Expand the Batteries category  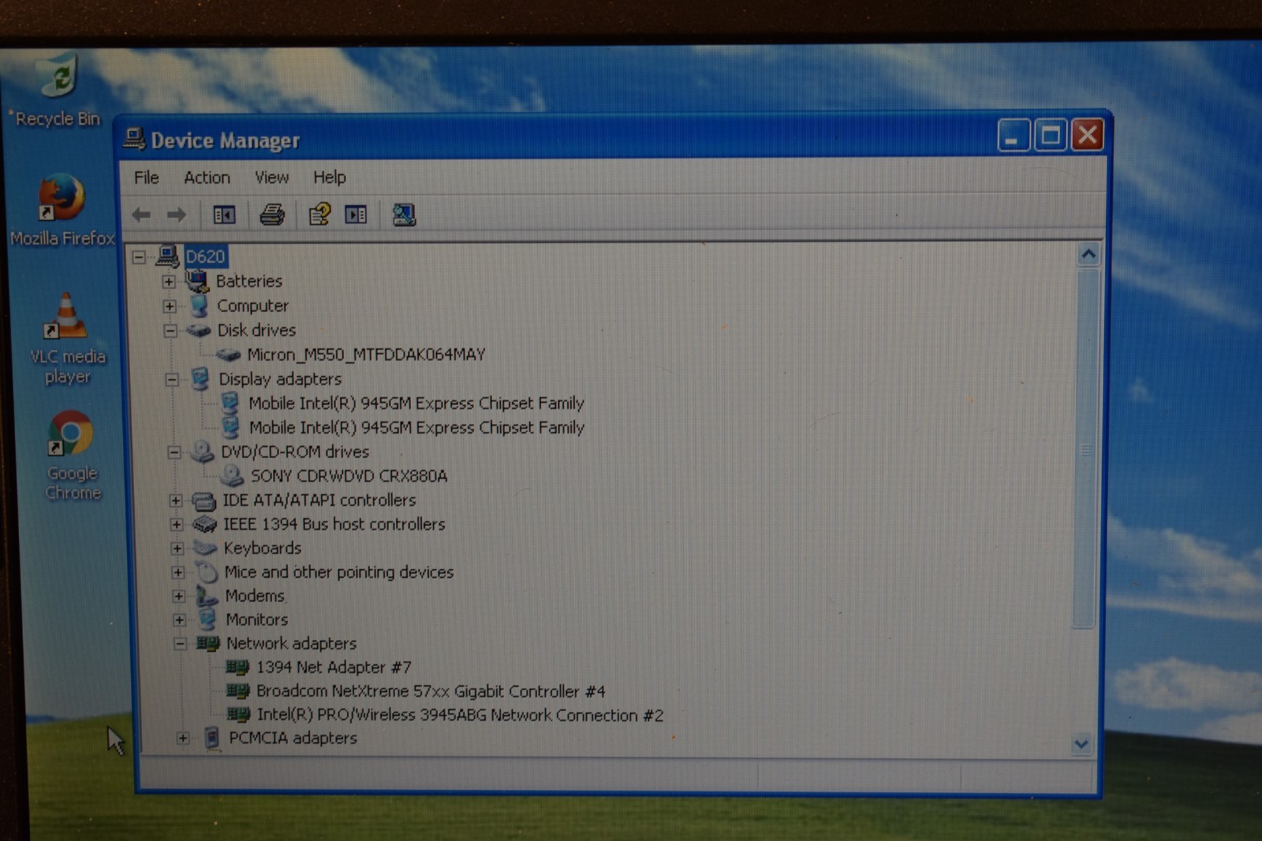click(x=169, y=281)
